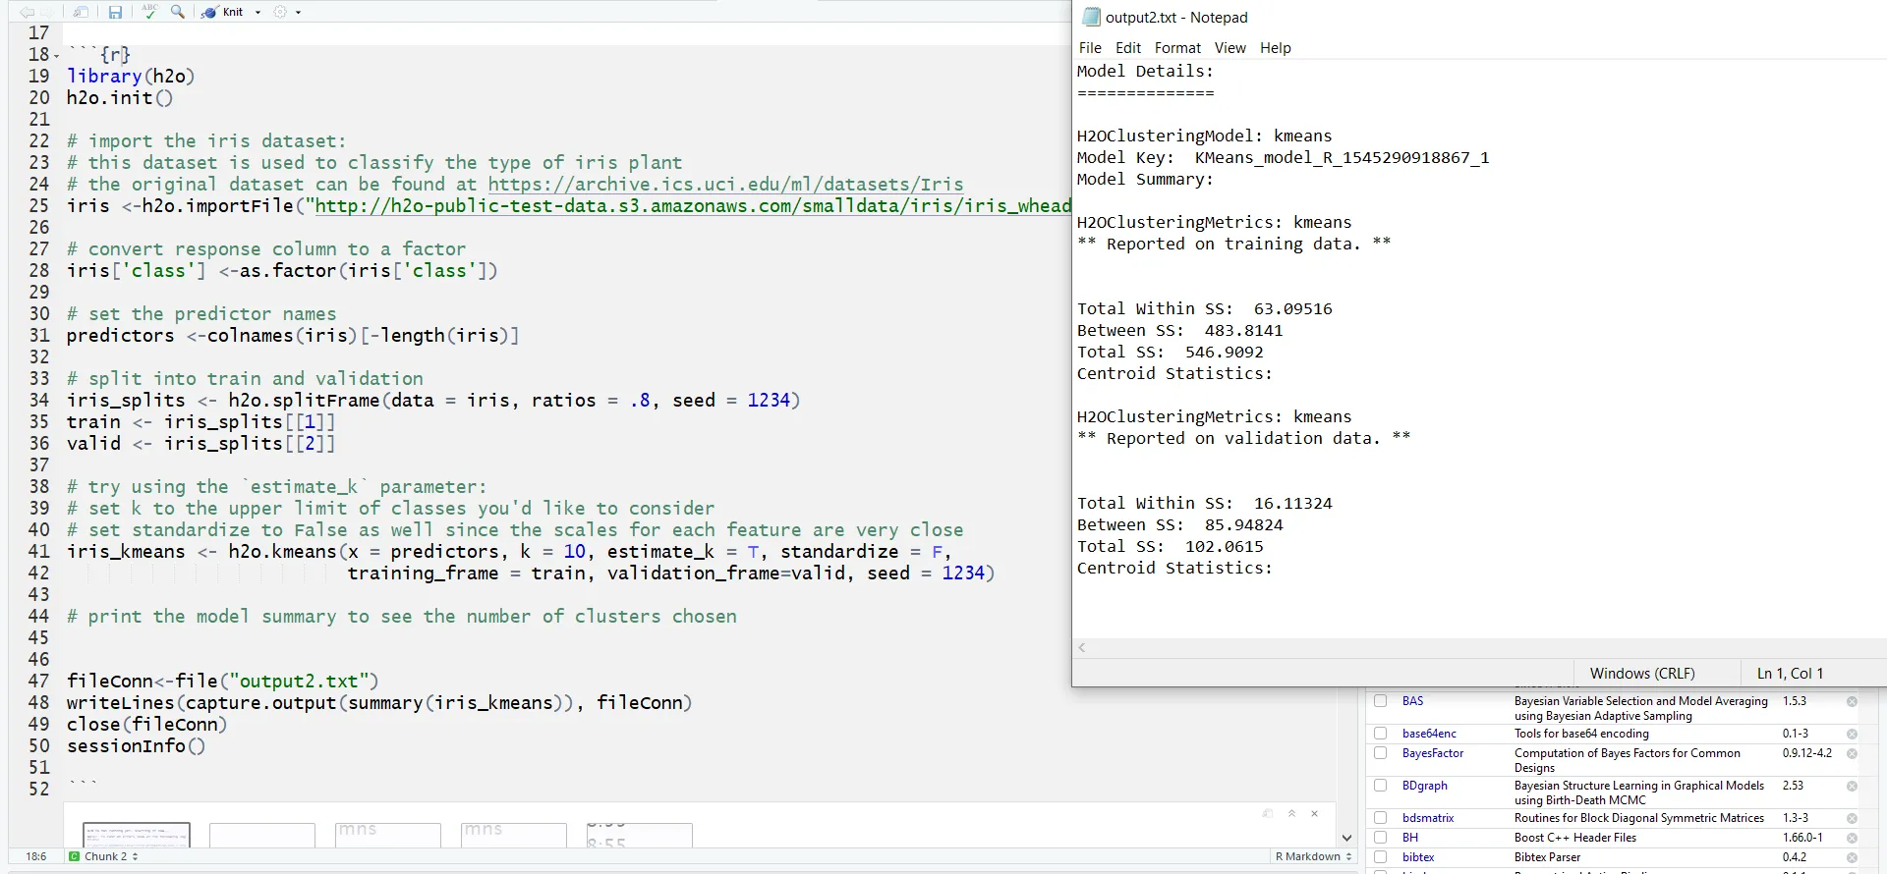
Task: Click the editor scrollbar down arrow
Action: pyautogui.click(x=1346, y=838)
